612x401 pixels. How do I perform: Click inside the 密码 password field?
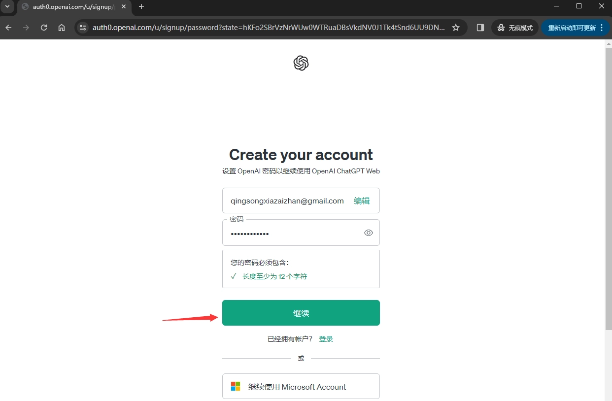293,233
